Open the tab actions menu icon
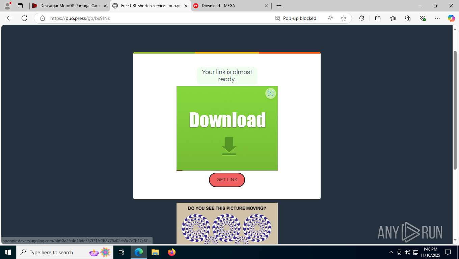The image size is (459, 259). [x=20, y=6]
